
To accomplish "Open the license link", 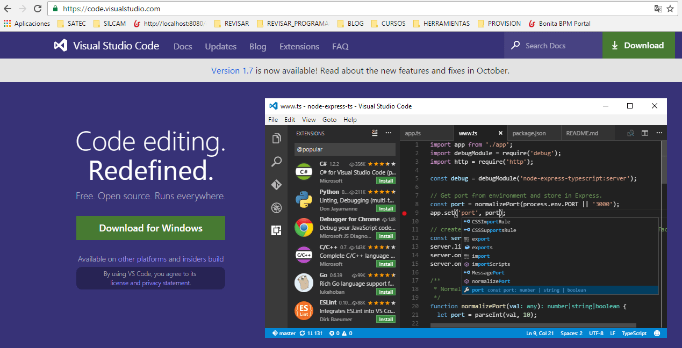I will click(119, 283).
